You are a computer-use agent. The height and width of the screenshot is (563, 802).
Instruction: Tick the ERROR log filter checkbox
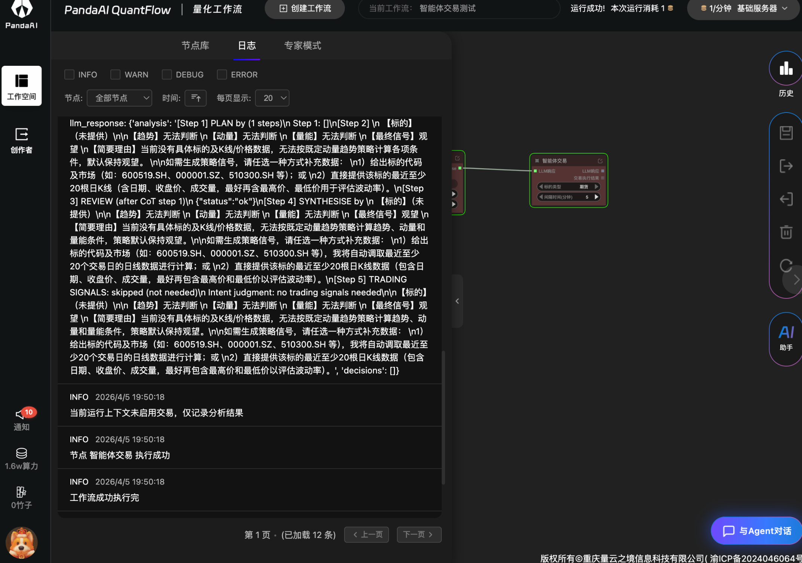coord(222,75)
